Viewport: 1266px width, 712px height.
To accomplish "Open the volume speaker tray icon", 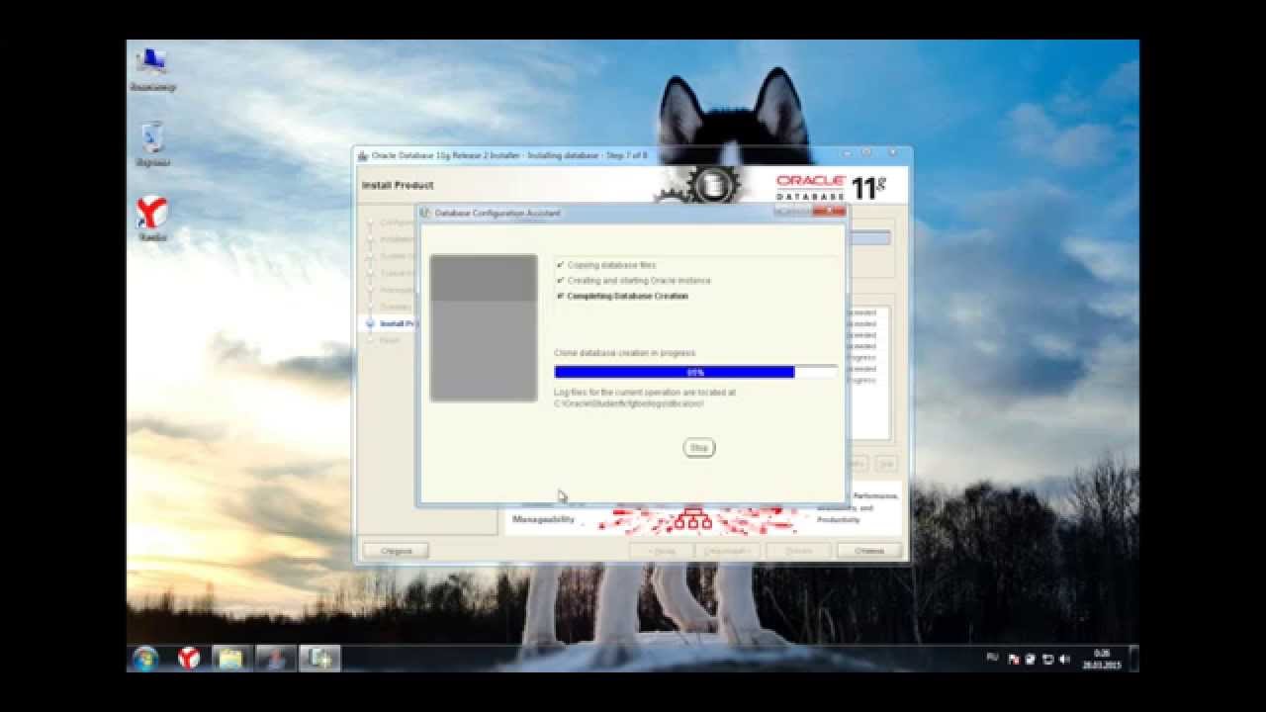I will pos(1064,659).
